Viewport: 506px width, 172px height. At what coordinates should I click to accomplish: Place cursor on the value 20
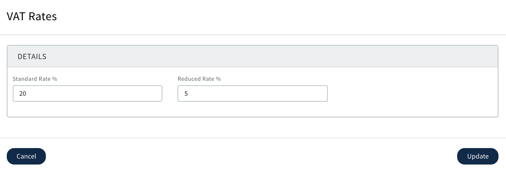(x=23, y=94)
